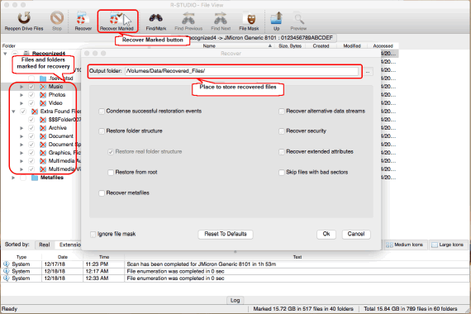The image size is (471, 314).
Task: Click info icon of 12:17 AM log entry
Action: click(7, 271)
